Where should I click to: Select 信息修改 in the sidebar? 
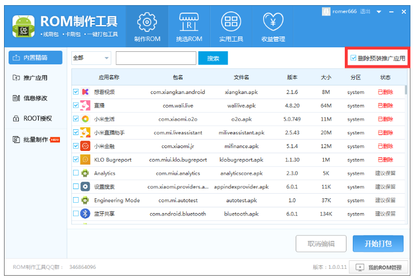click(x=35, y=98)
